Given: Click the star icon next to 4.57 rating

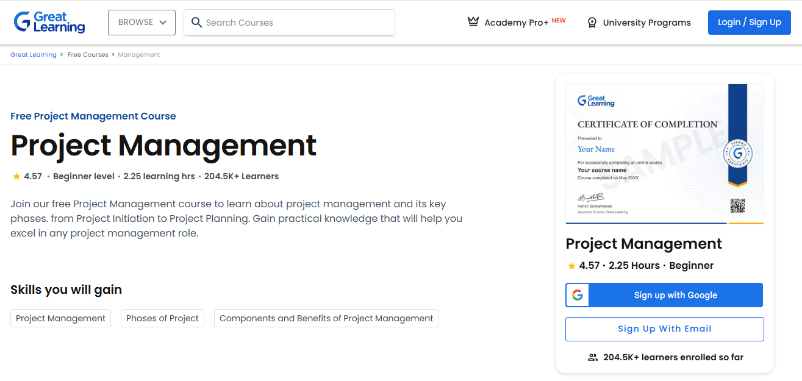Looking at the screenshot, I should (x=16, y=176).
